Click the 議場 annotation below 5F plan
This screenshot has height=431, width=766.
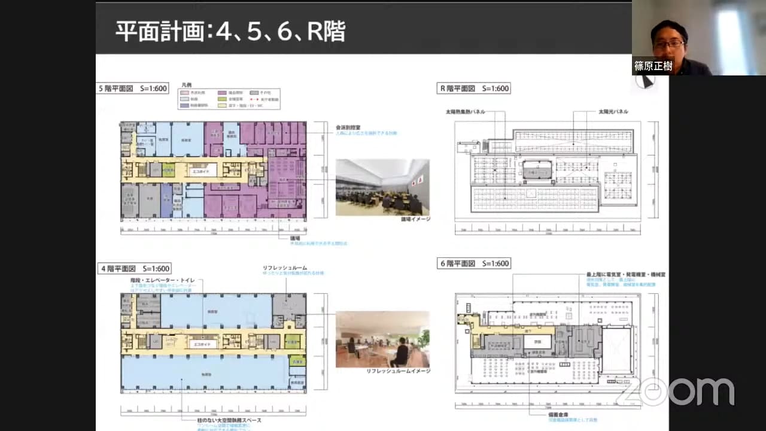coord(295,237)
